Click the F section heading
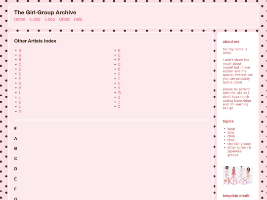This screenshot has width=267, height=200. (15, 189)
